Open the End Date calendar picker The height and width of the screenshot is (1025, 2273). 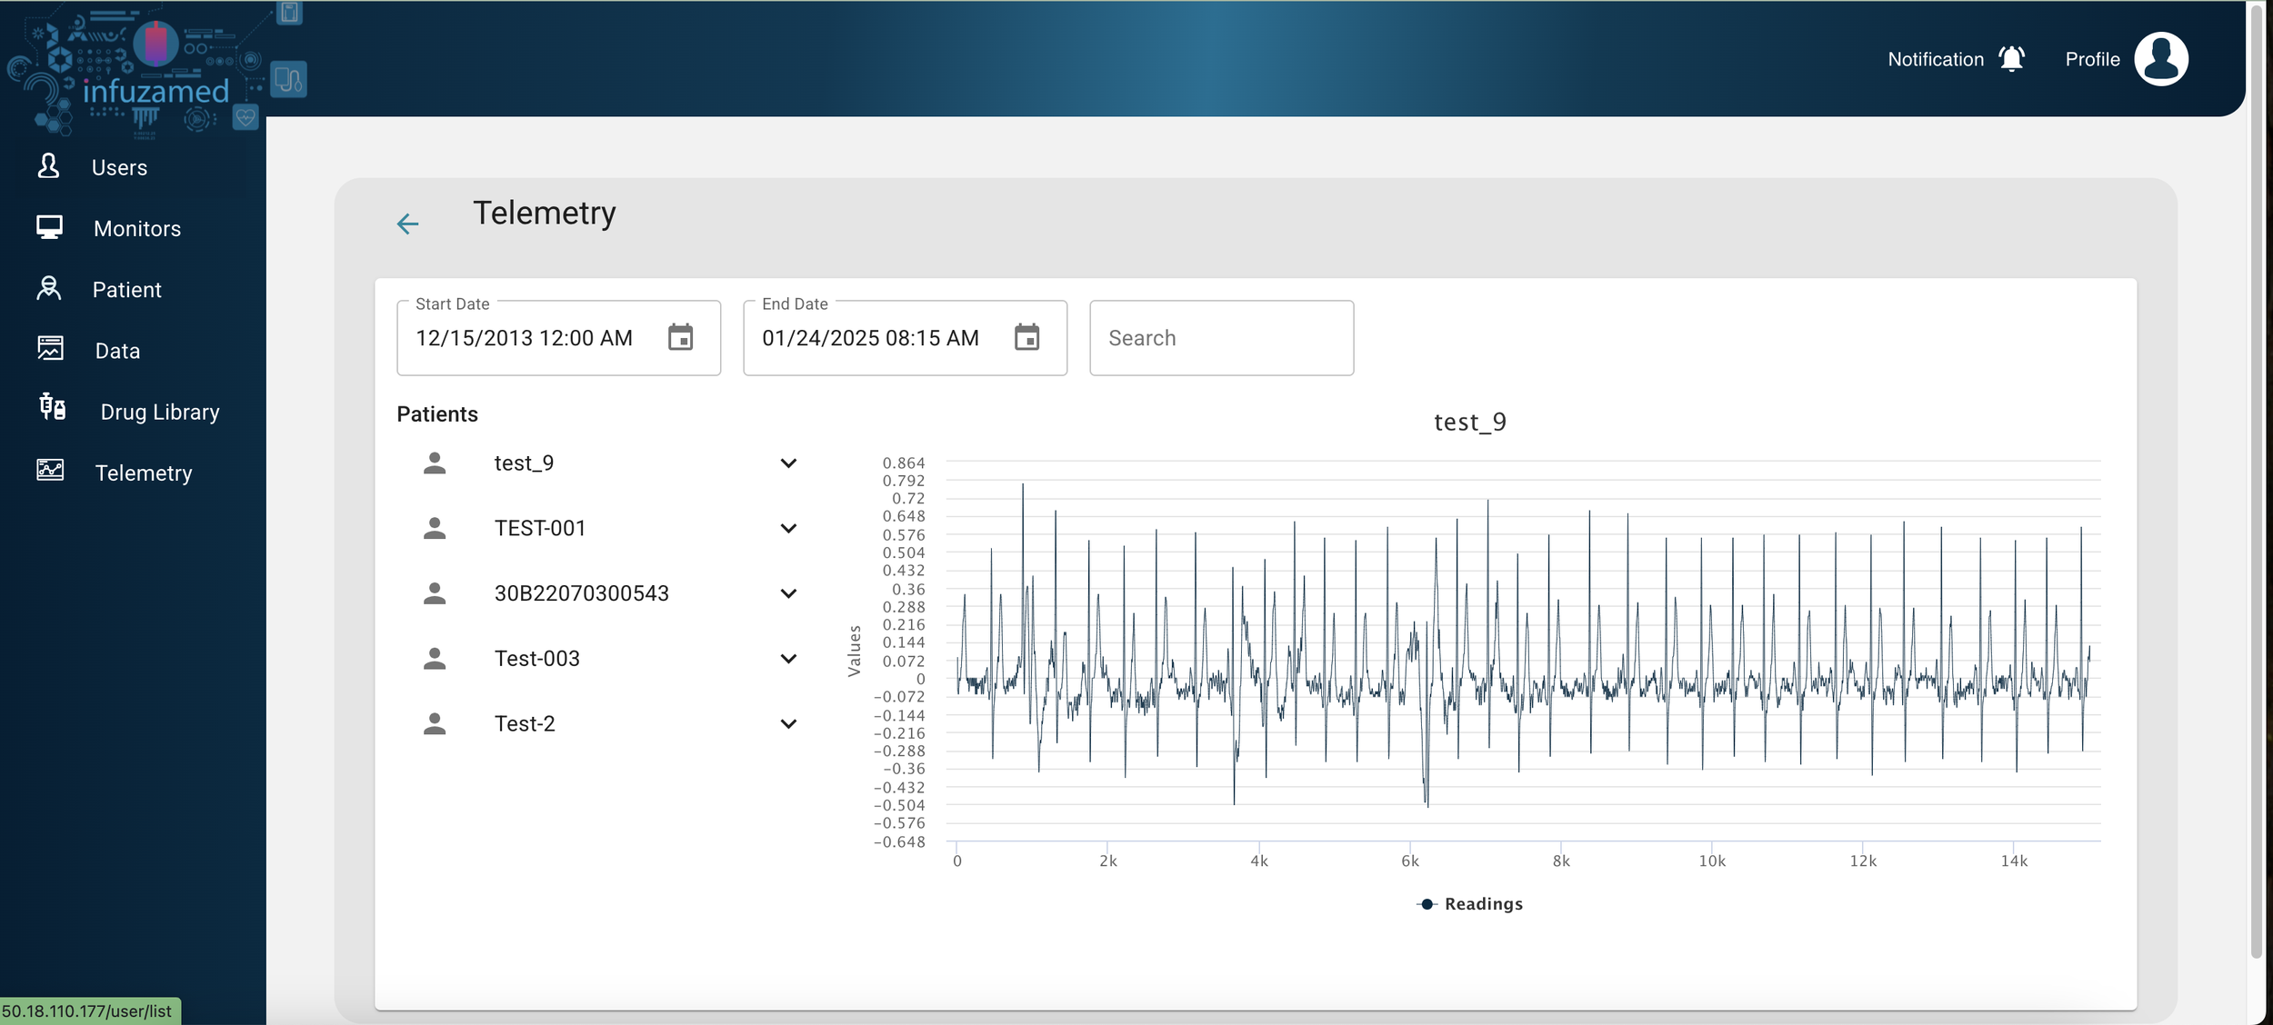click(1029, 337)
